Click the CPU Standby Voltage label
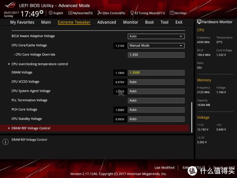This screenshot has height=178, width=237. pyautogui.click(x=26, y=119)
